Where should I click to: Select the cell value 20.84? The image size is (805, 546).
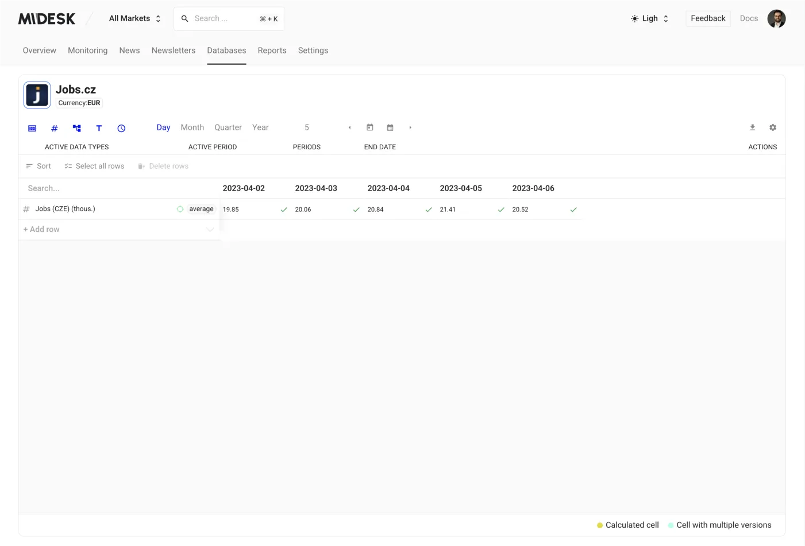point(375,210)
